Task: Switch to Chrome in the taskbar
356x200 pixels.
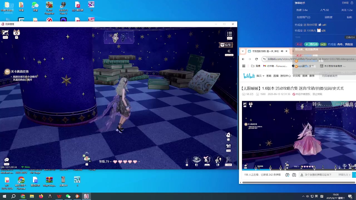Action: (23, 196)
